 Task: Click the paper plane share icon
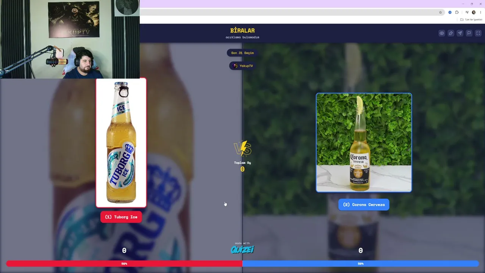460,33
